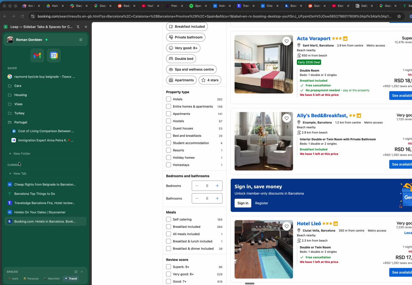412x285 pixels.
Task: Switch to Watchlist space
Action: (x=51, y=278)
